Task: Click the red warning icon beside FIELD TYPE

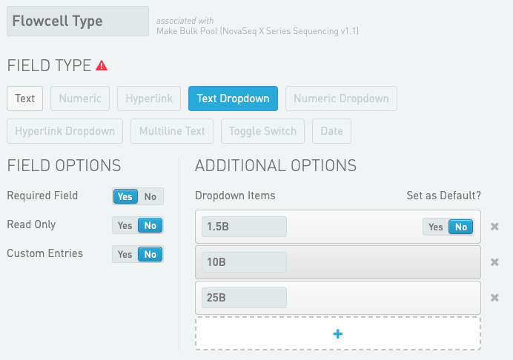Action: click(x=102, y=66)
